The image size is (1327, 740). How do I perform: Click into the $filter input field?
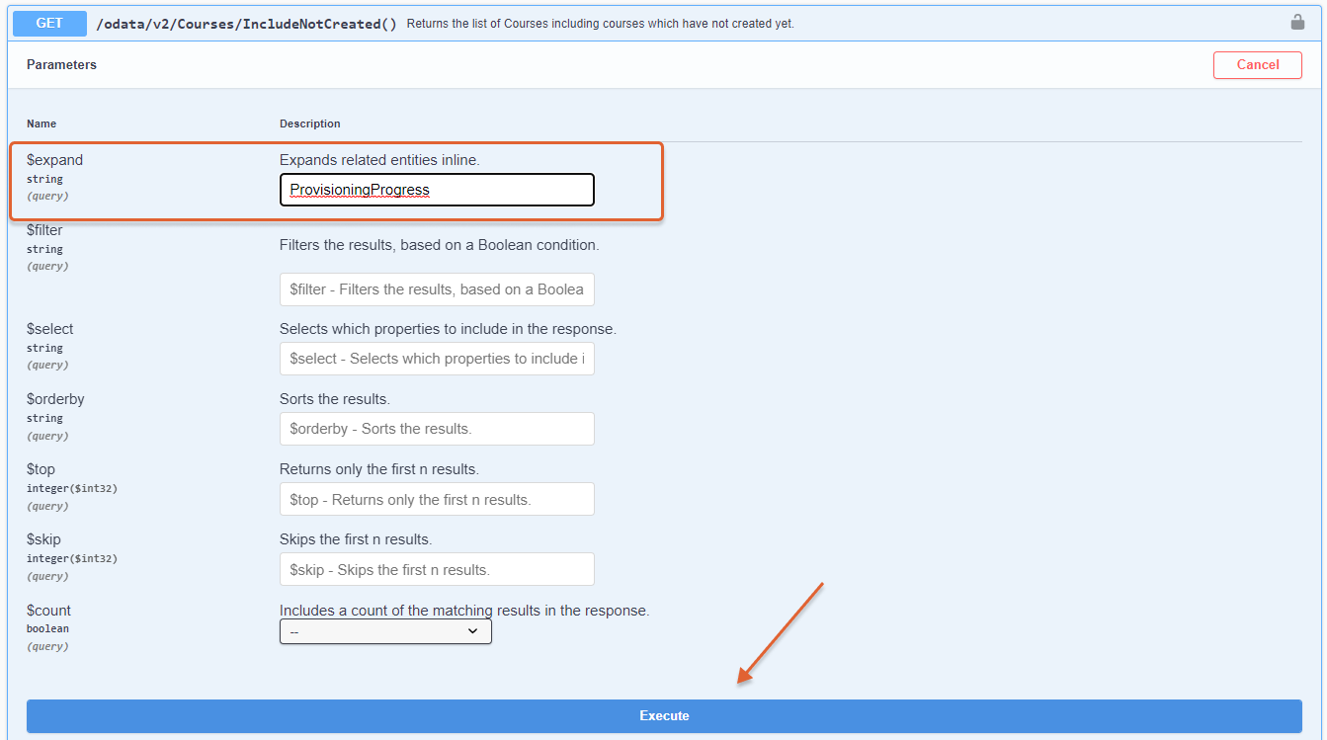coord(437,289)
